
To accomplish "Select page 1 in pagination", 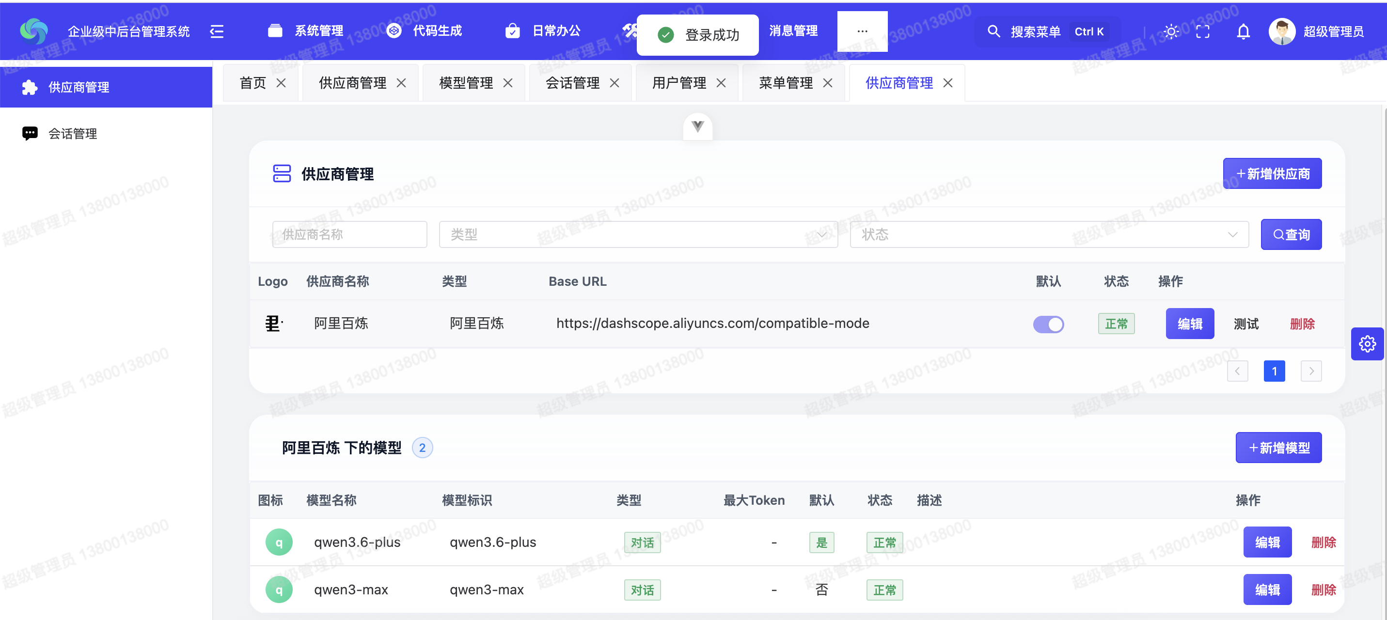I will point(1274,371).
